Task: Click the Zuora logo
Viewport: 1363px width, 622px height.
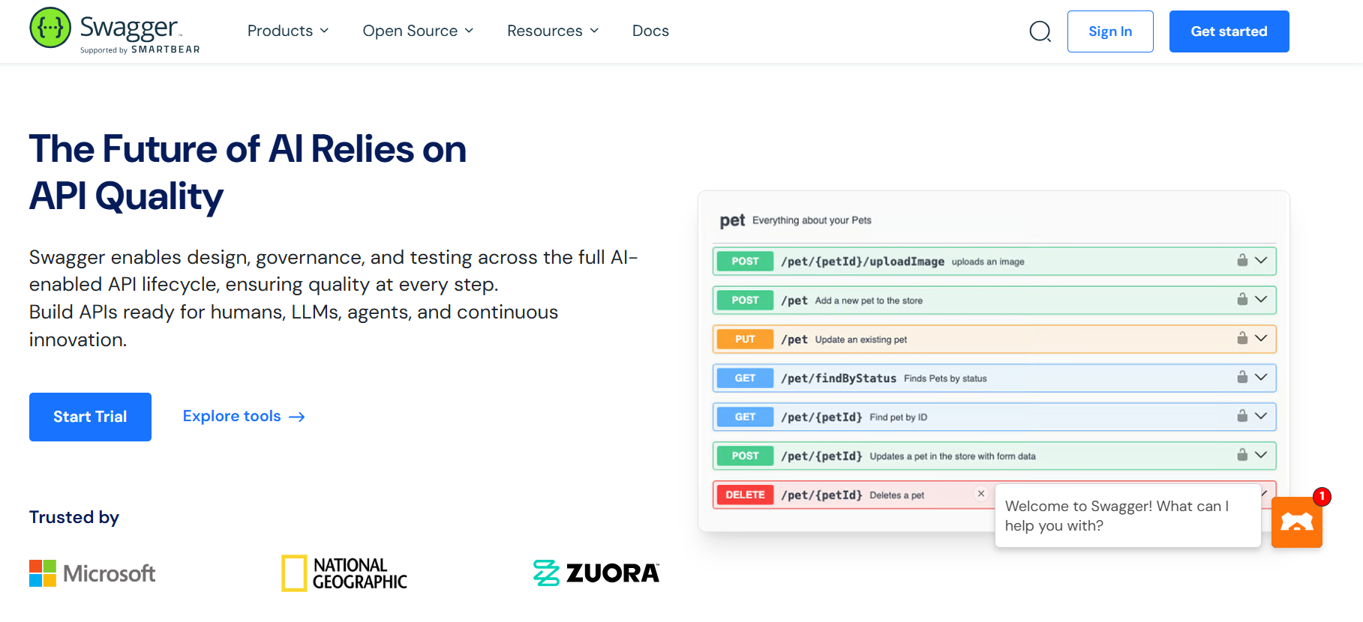Action: (x=596, y=573)
